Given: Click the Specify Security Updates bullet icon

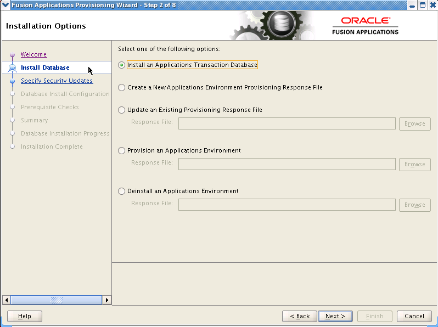Looking at the screenshot, I should point(12,81).
